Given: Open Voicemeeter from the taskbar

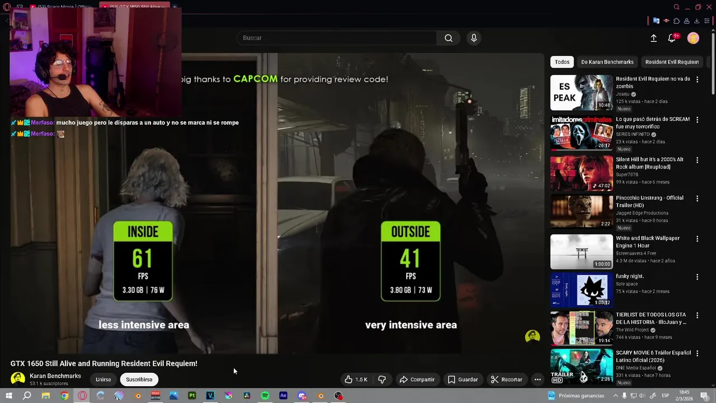Looking at the screenshot, I should click(156, 396).
